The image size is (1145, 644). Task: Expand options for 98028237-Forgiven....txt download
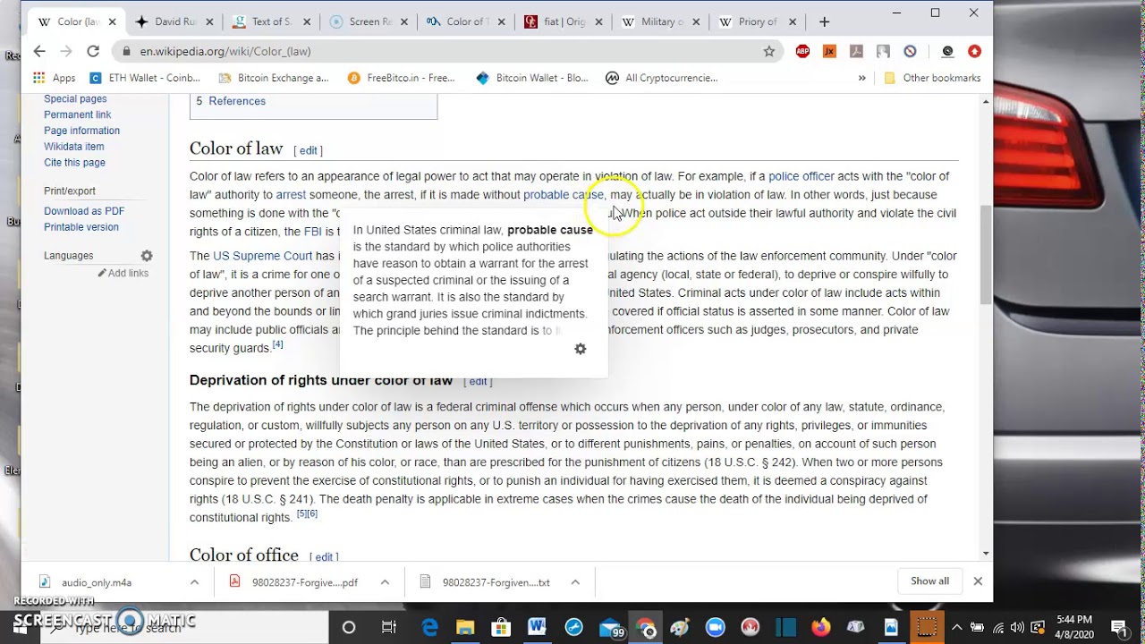pos(575,582)
